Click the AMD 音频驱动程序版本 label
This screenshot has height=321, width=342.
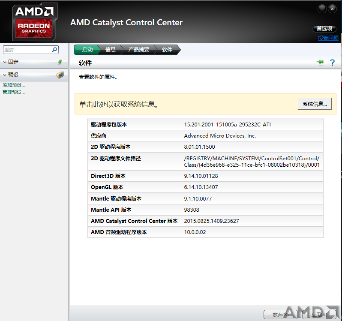(x=119, y=232)
